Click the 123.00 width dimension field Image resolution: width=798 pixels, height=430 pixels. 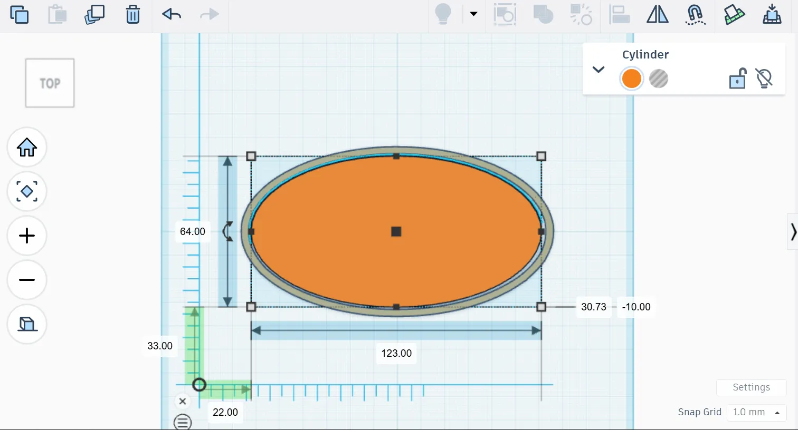point(396,353)
